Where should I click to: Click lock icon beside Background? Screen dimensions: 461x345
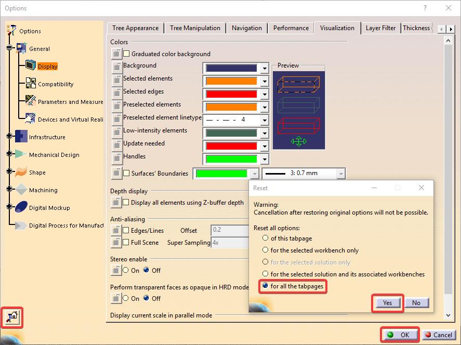pyautogui.click(x=117, y=67)
